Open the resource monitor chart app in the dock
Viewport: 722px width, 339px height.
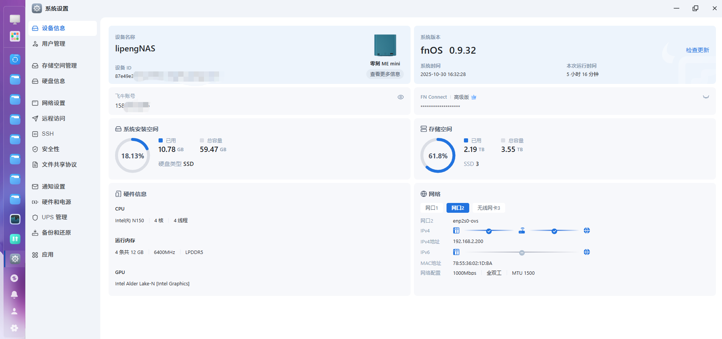pos(15,219)
